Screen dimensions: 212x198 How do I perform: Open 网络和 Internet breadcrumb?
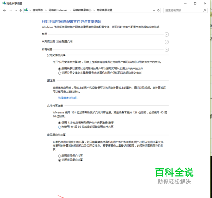click(x=58, y=10)
